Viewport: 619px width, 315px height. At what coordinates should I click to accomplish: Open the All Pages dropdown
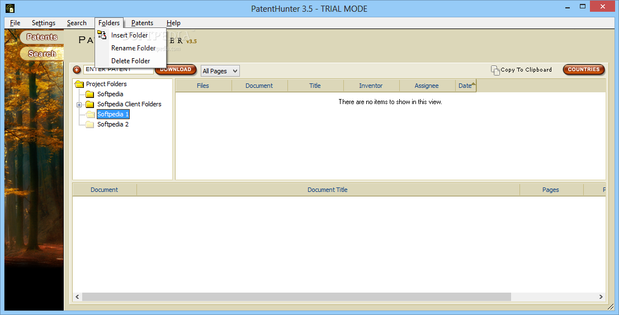220,70
